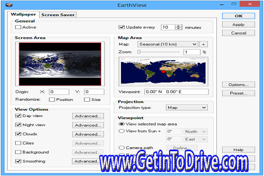Close the EarthView window

click(x=250, y=4)
